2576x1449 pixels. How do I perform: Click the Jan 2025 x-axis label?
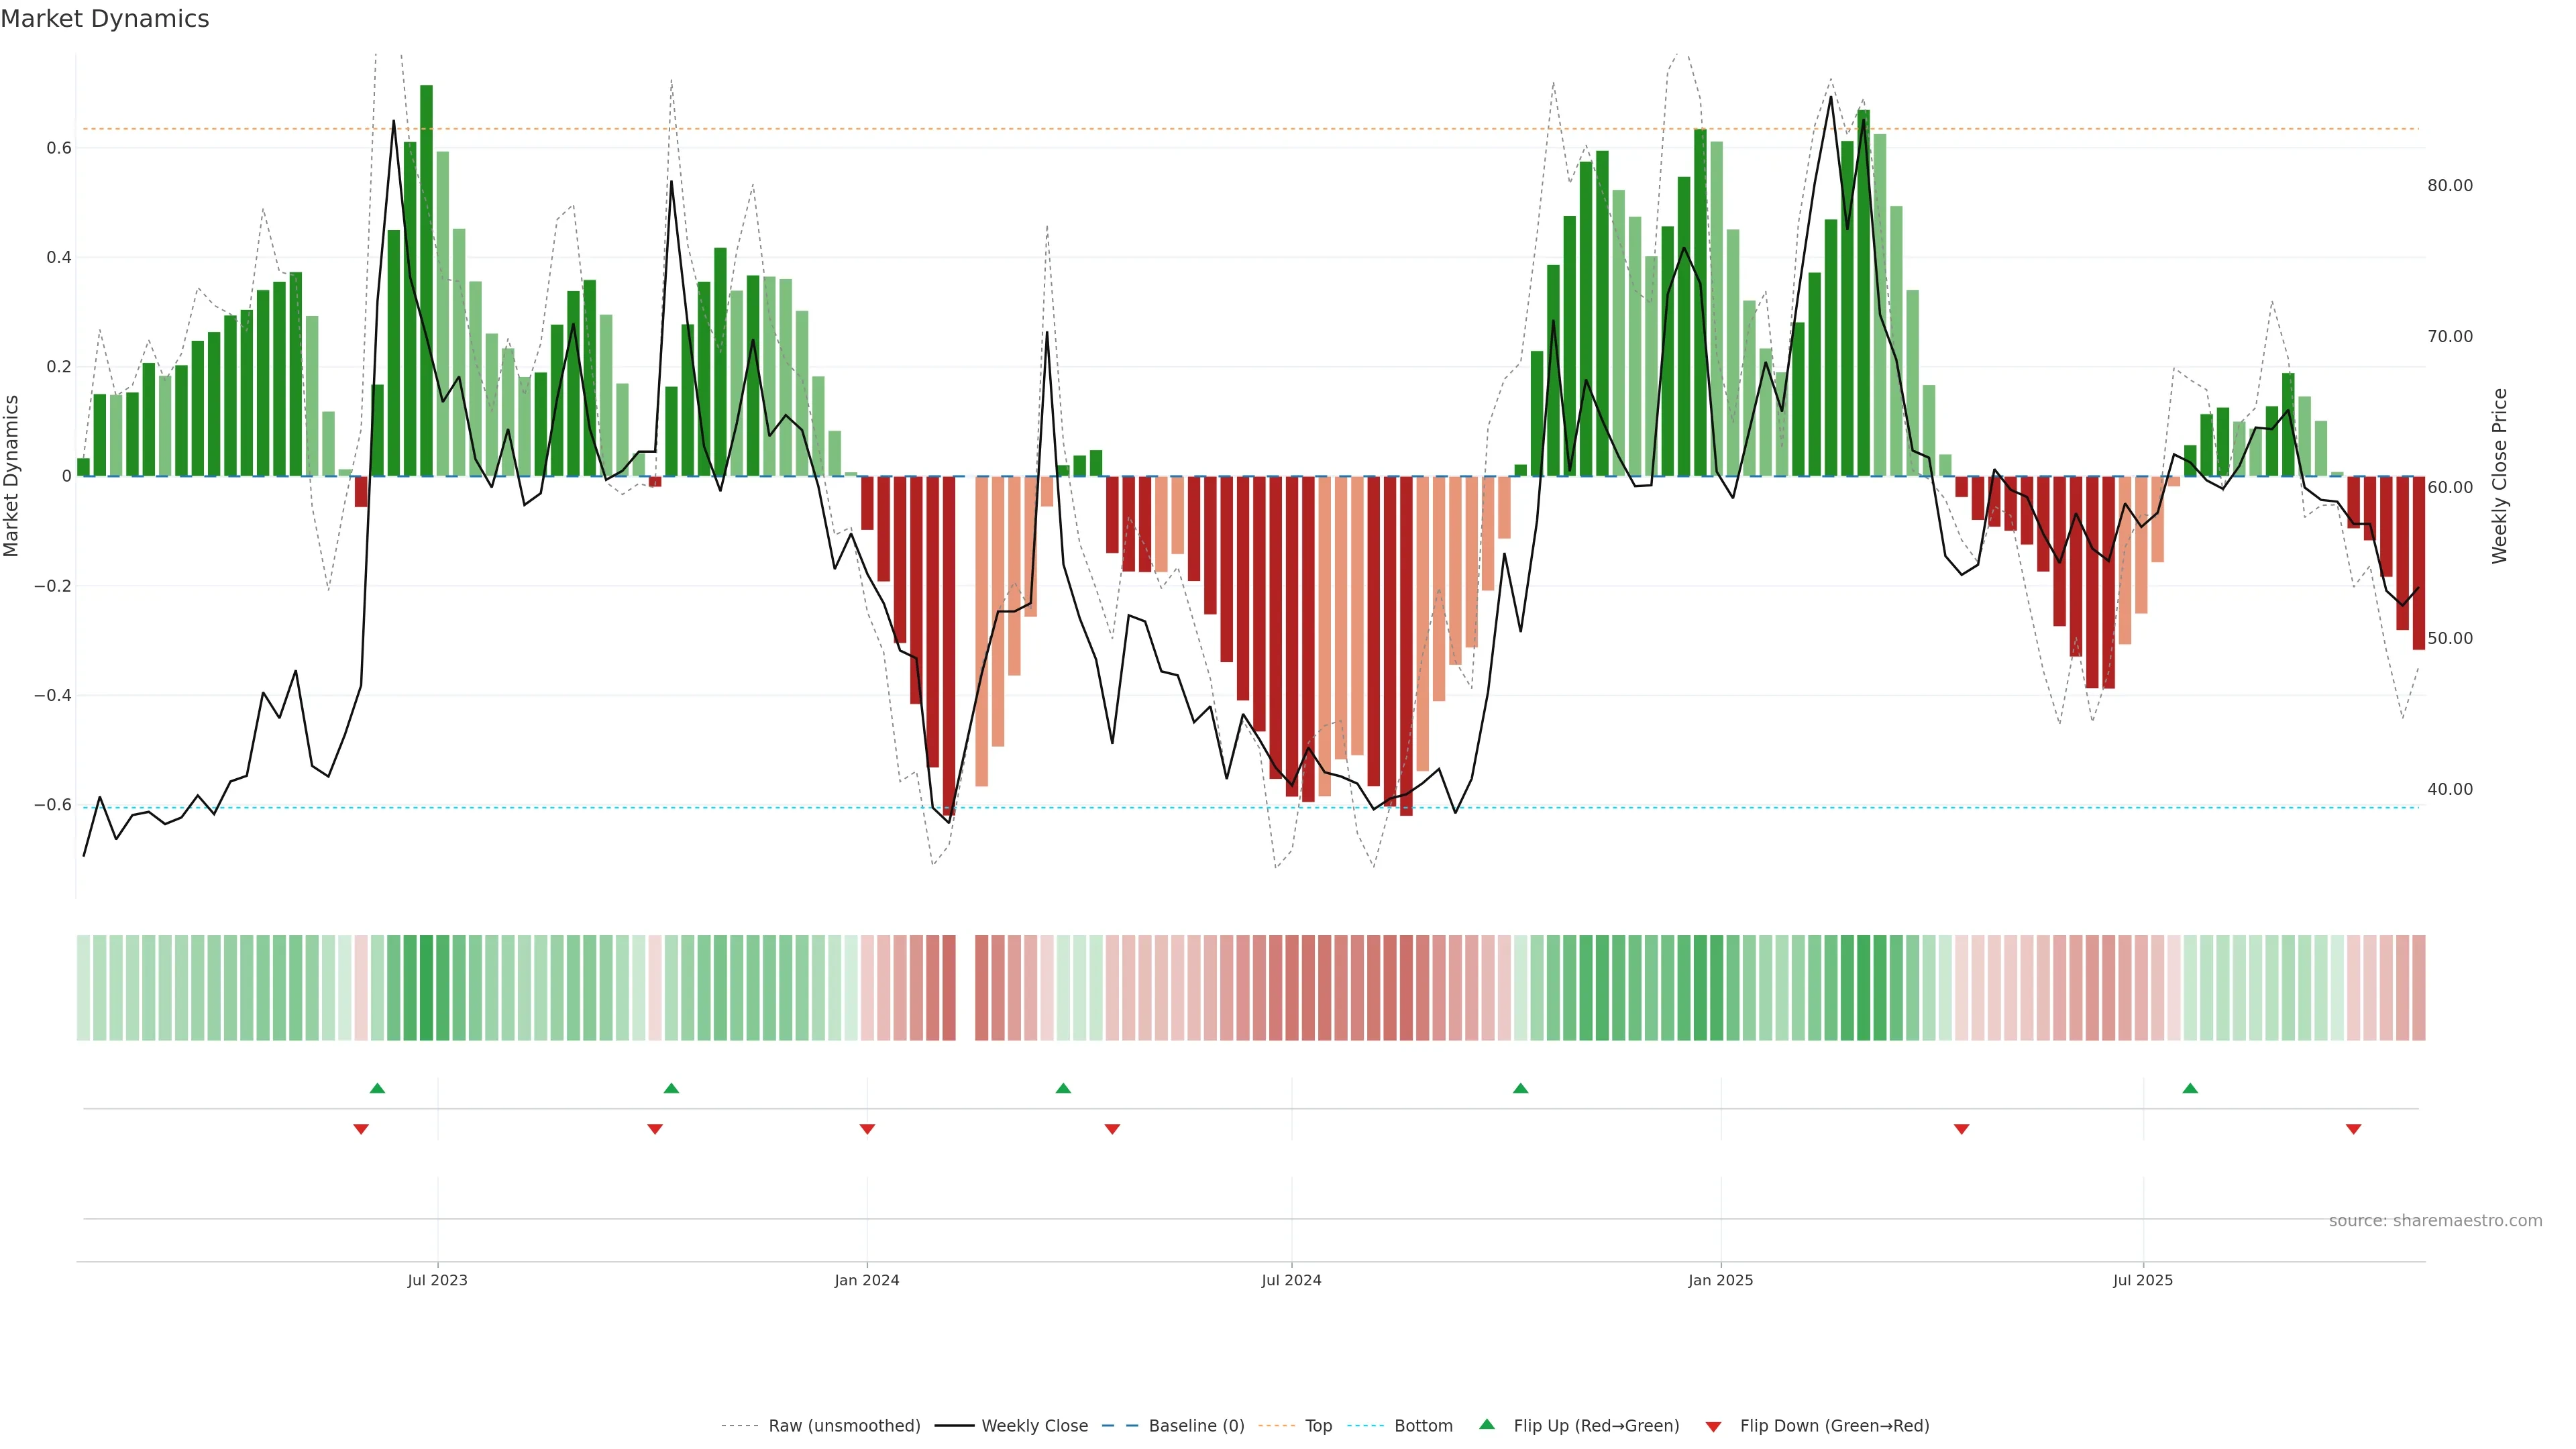click(1720, 1280)
